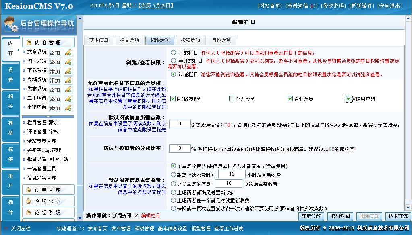Open the 投稿选项 tab

pos(191,40)
